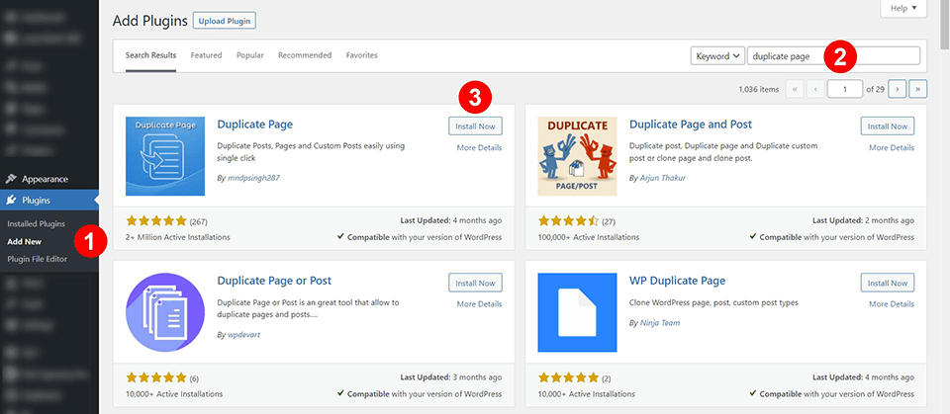
Task: Open More Details for WP Duplicate Page
Action: (891, 304)
